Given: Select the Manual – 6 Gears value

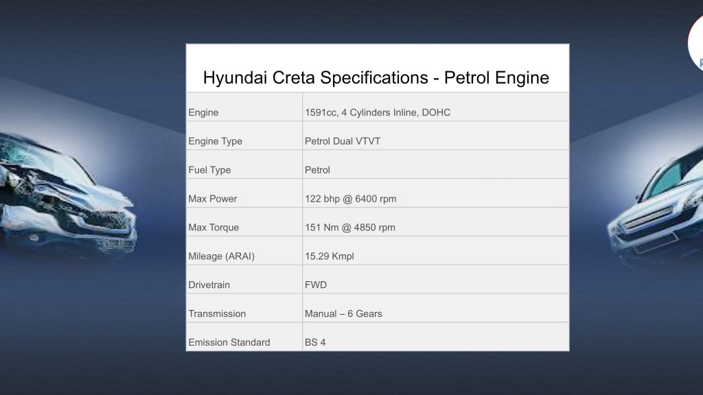Looking at the screenshot, I should click(343, 313).
